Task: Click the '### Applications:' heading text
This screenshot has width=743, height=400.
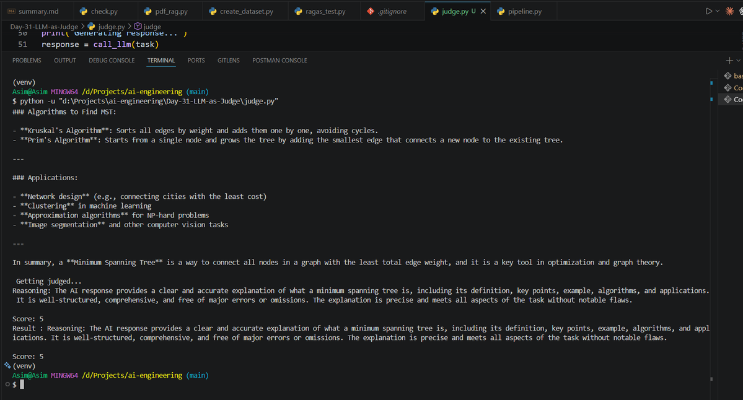Action: tap(45, 178)
